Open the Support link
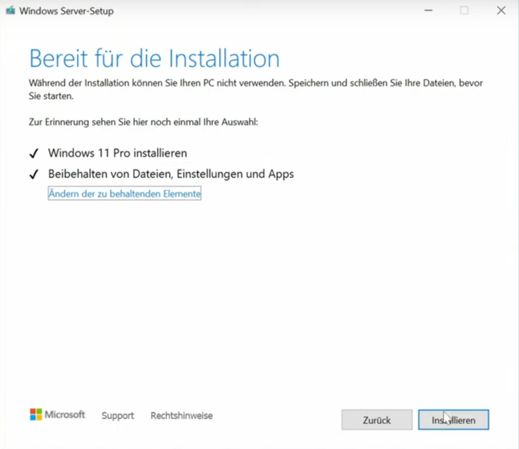Viewport: 519px width, 449px height. tap(118, 416)
